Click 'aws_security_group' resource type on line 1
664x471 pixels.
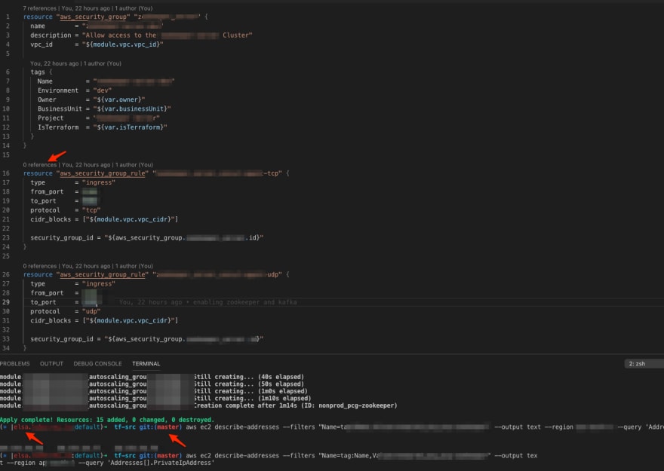93,17
